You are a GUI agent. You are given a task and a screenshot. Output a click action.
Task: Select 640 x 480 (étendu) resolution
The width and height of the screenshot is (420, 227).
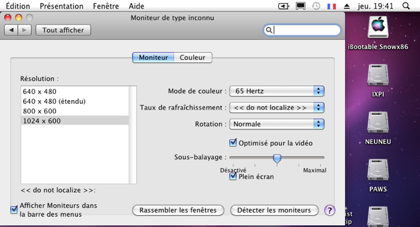75,101
